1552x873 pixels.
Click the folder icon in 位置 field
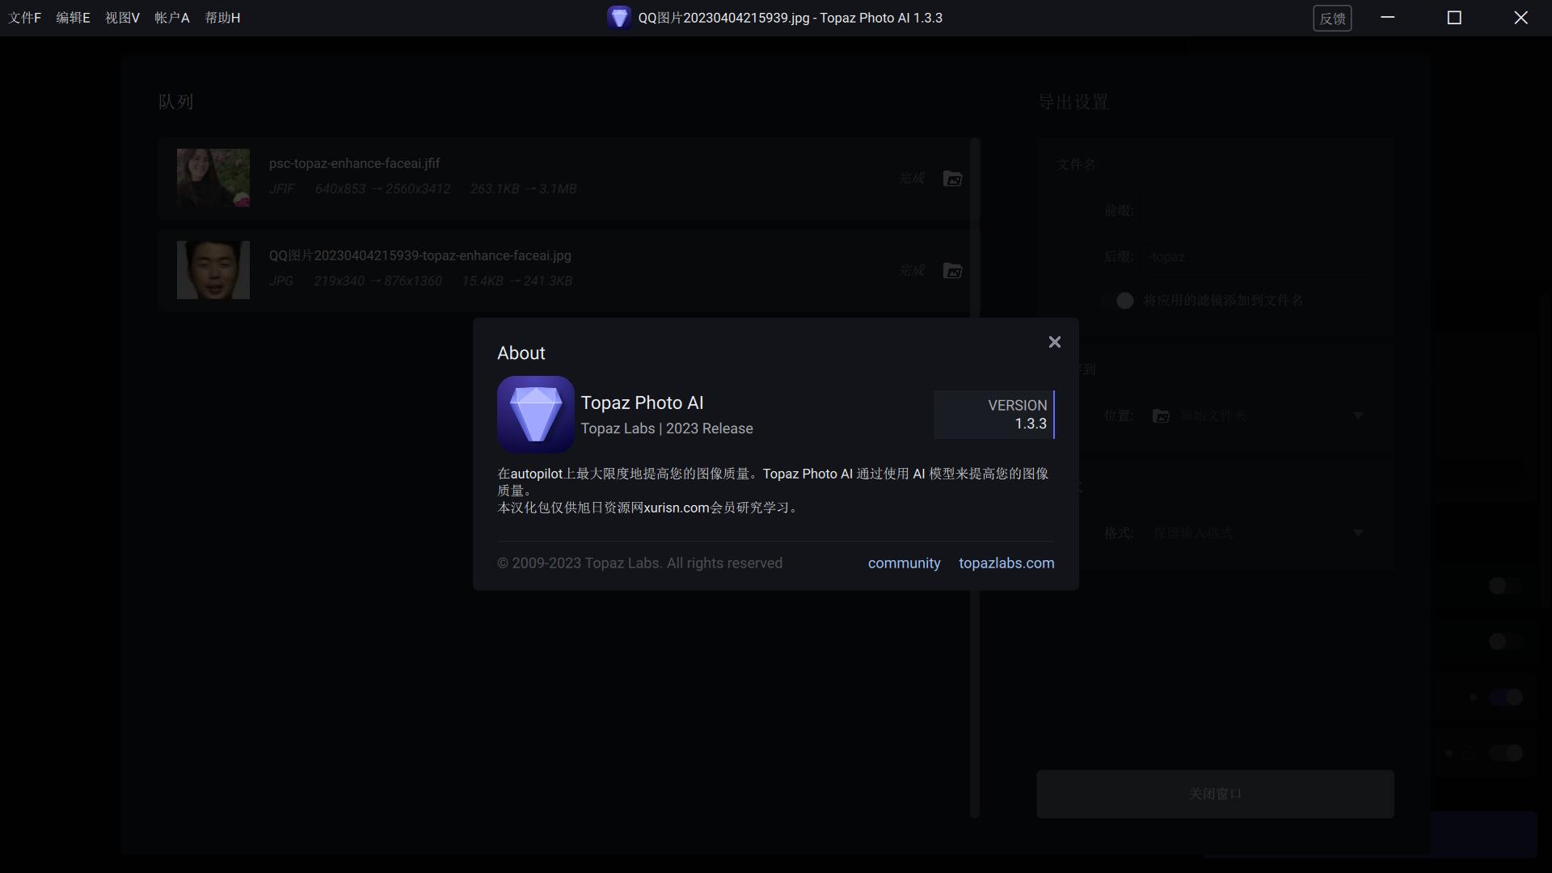pos(1161,415)
